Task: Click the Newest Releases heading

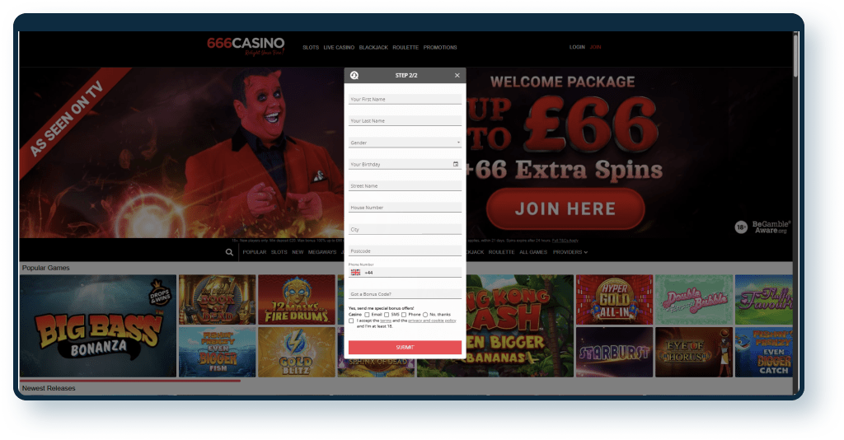Action: click(49, 388)
